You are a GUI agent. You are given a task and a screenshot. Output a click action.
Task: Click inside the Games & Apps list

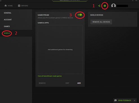(60, 50)
